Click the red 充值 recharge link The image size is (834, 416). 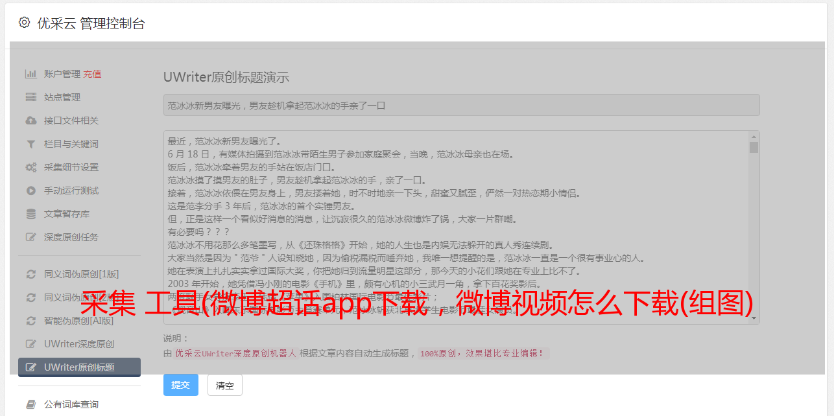92,74
